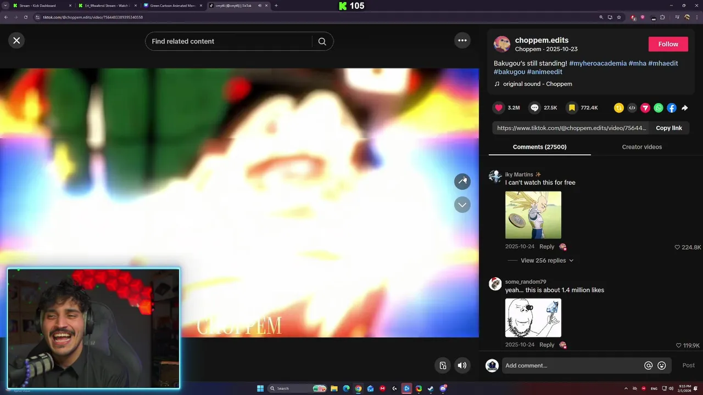Open #mha hashtag
Screen dimensions: 703x395
point(637,64)
